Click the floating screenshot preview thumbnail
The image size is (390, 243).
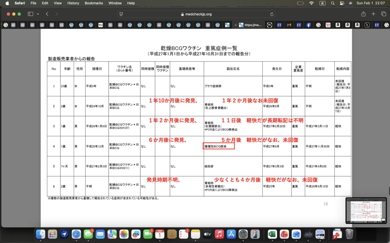point(366,210)
